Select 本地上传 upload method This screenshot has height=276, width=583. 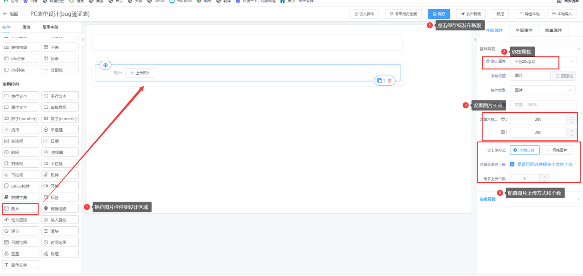525,150
